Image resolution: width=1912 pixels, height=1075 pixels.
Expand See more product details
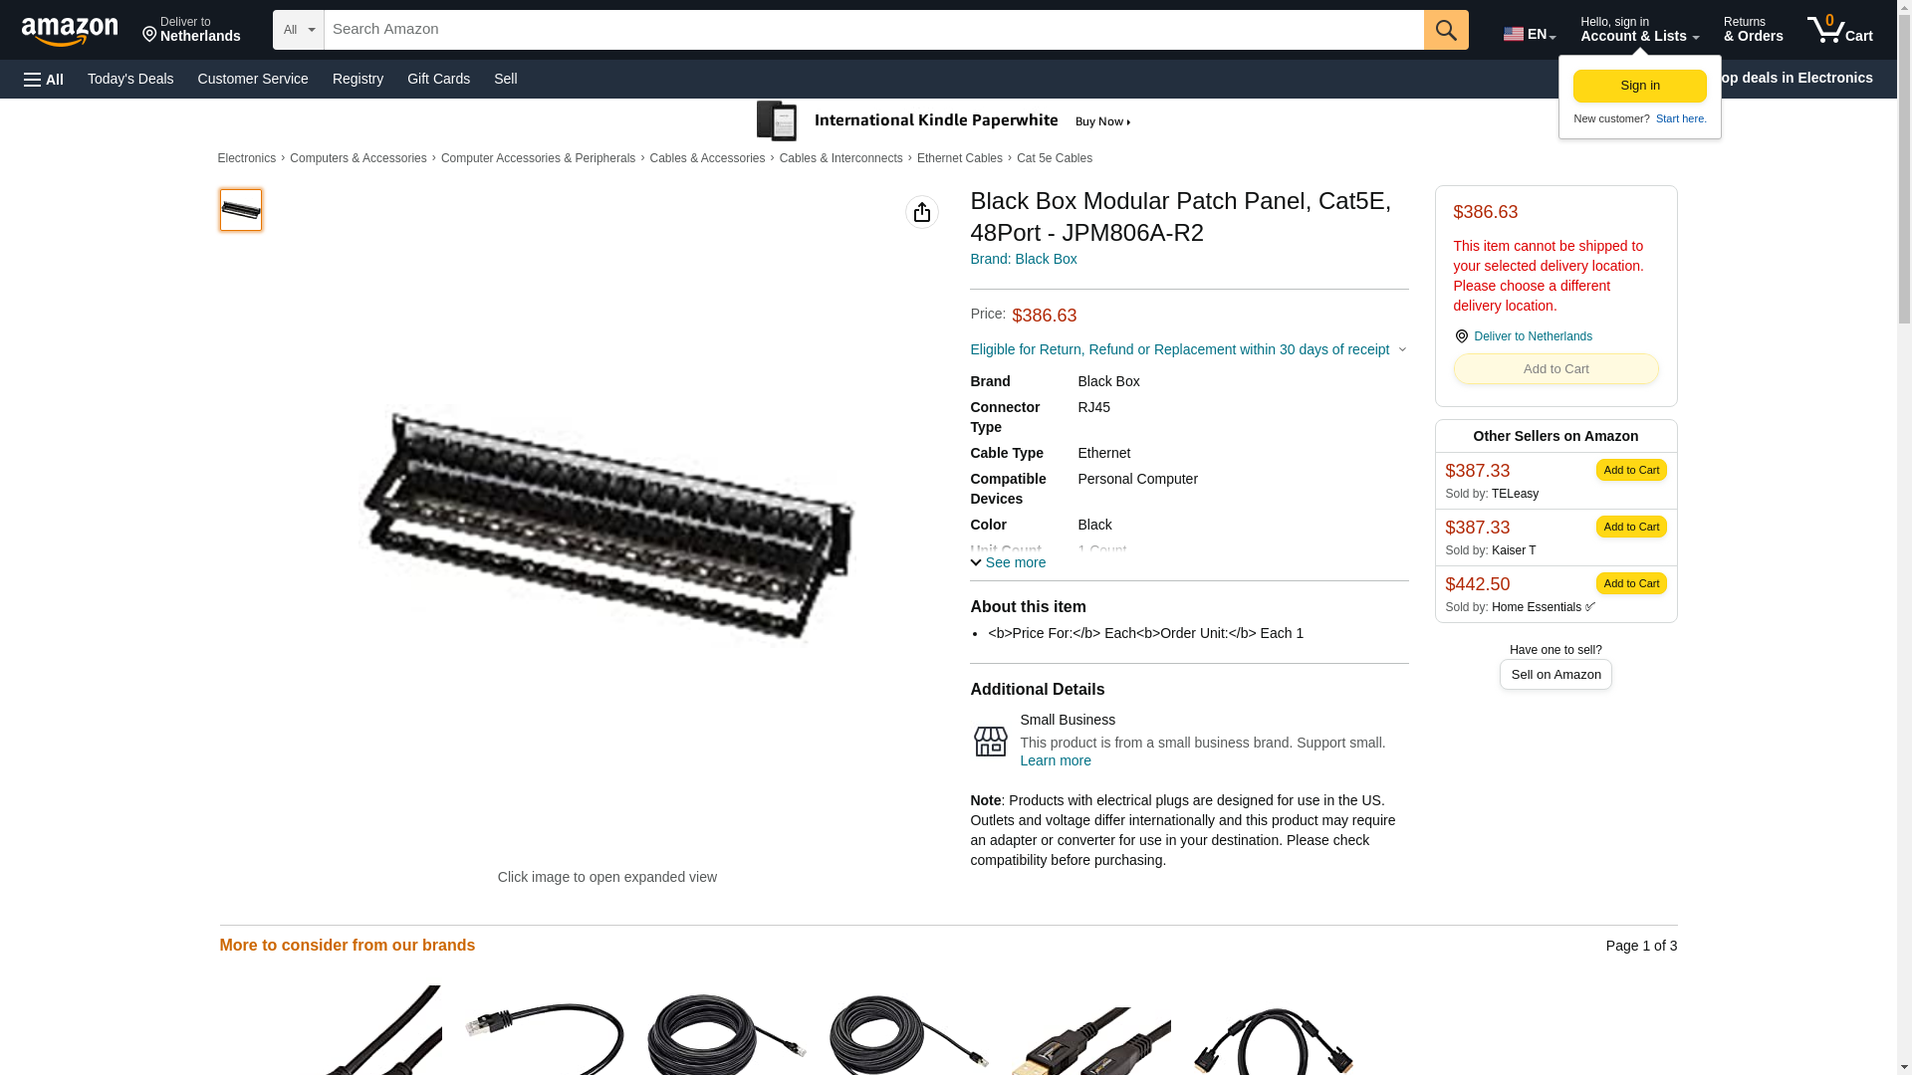(1008, 563)
